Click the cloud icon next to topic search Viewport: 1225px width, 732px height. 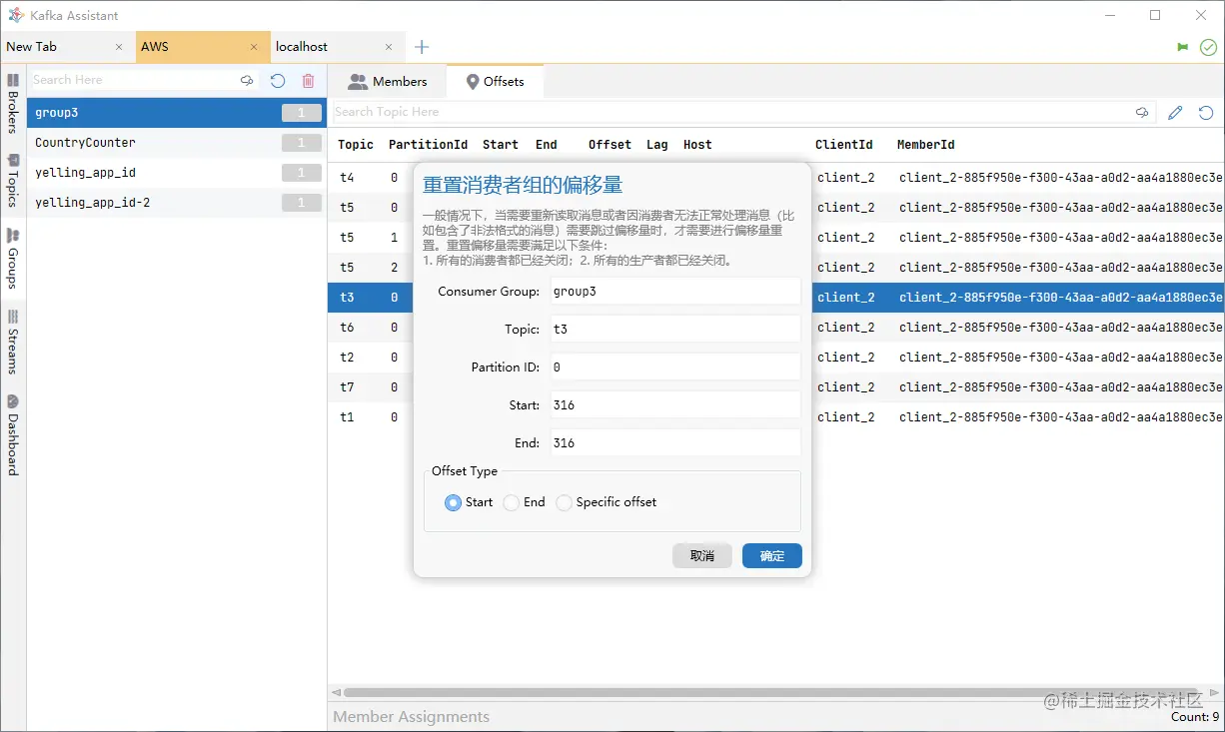[x=1142, y=113]
